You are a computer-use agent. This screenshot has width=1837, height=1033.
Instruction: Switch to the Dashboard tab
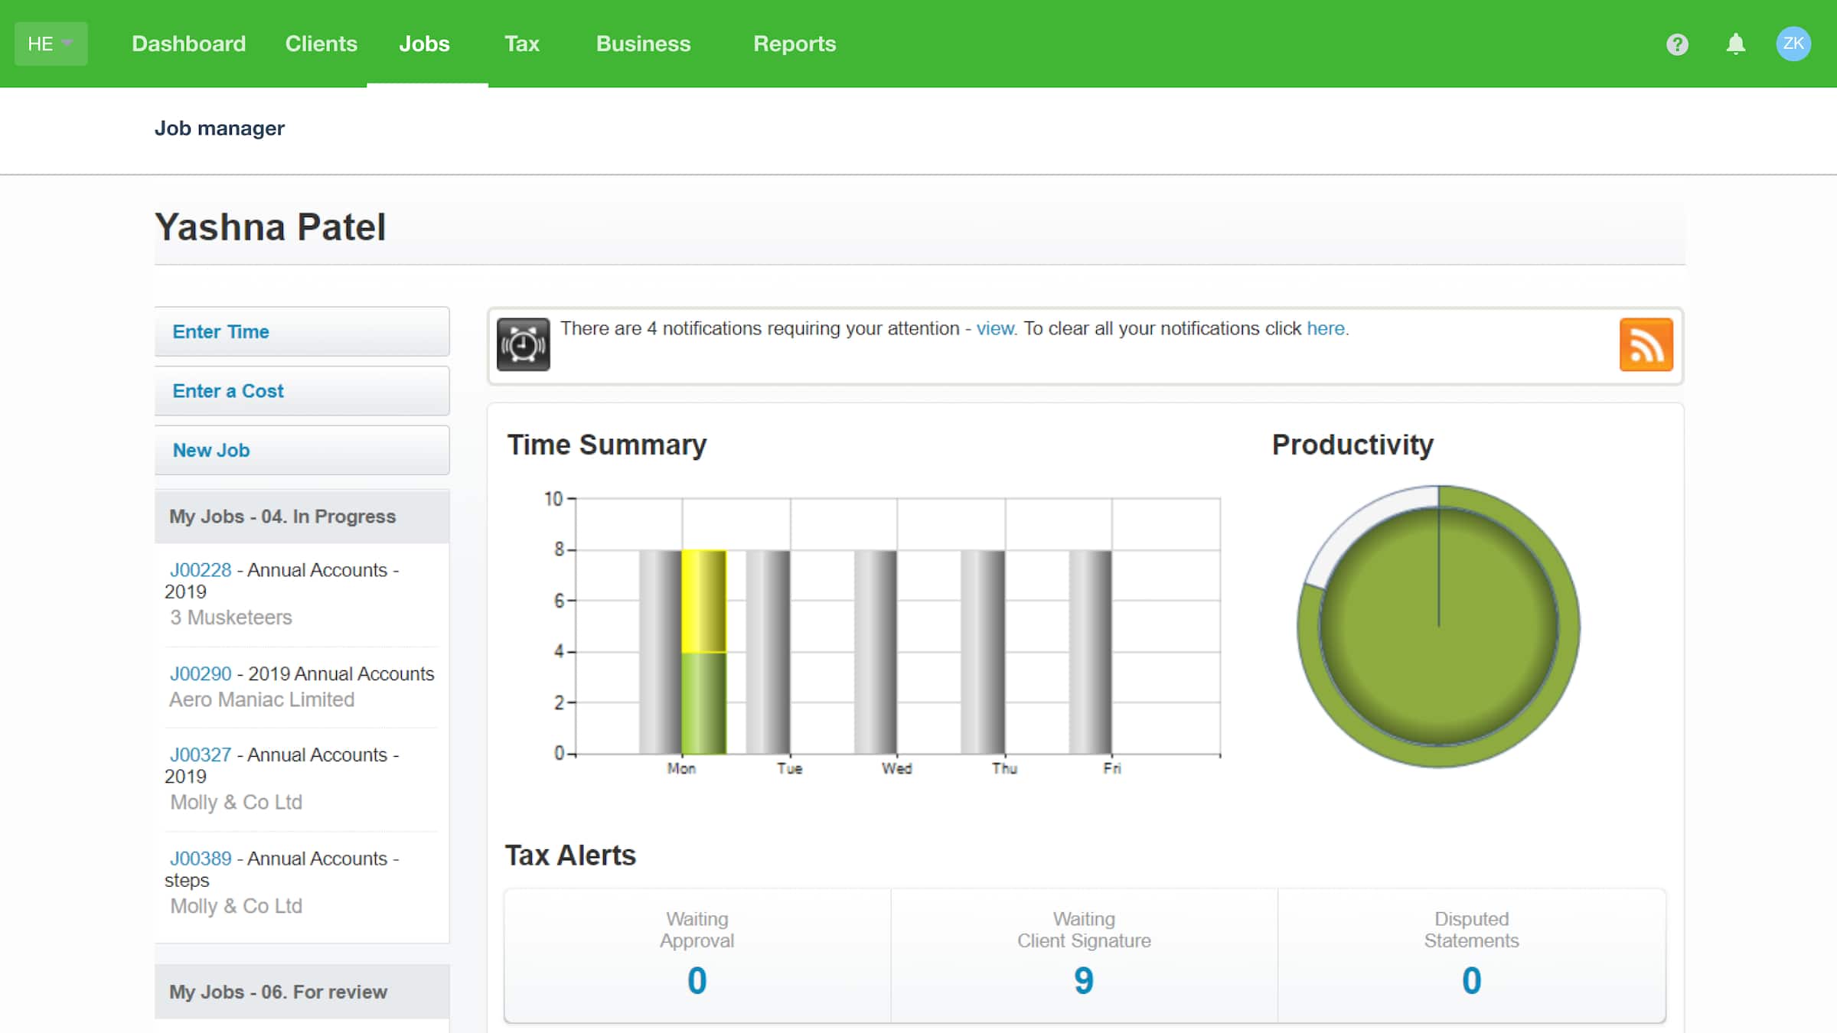point(188,44)
